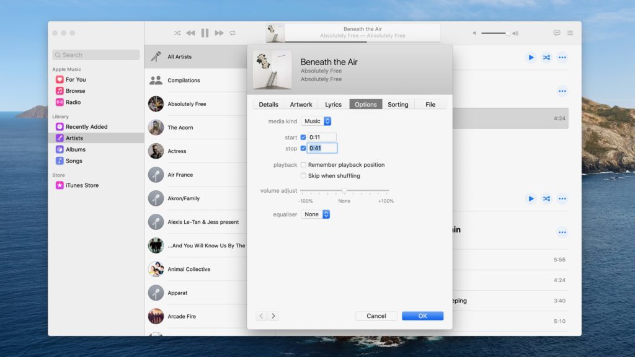Viewport: 635px width, 357px height.
Task: Open the lyrics panel icon
Action: (556, 33)
